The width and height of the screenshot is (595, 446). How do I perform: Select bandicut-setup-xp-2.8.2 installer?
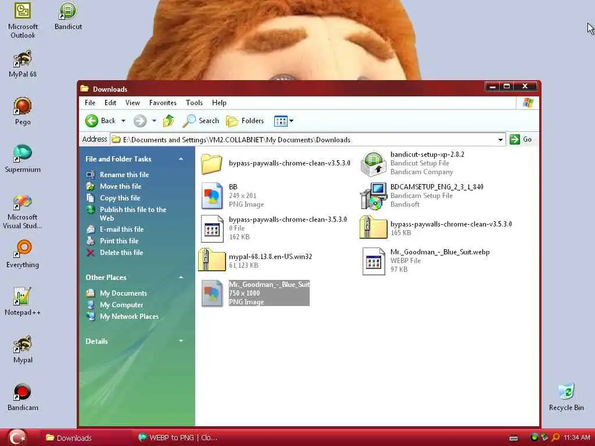pos(413,163)
